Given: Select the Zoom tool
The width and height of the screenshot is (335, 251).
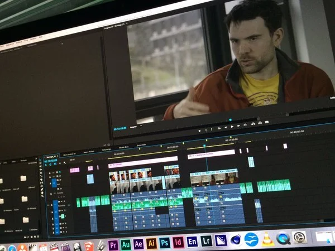Looking at the screenshot, I should click(x=42, y=196).
